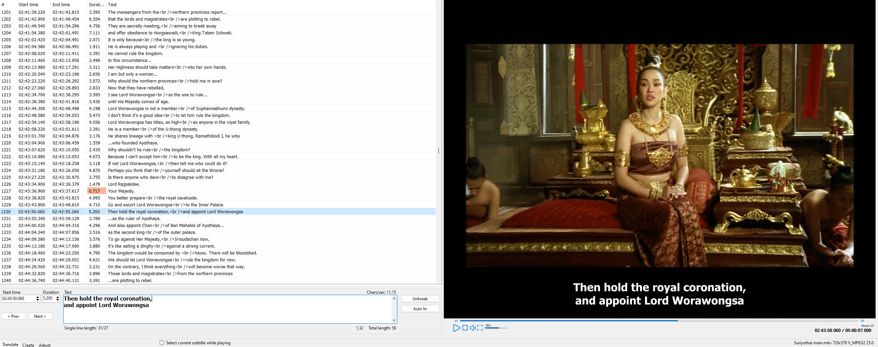Select row 'I am but only a woman...'
Screen dimensions: 878x347
tap(218, 74)
